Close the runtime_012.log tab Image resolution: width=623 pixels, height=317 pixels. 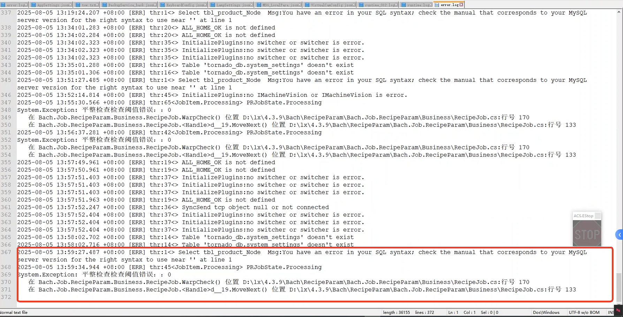396,5
